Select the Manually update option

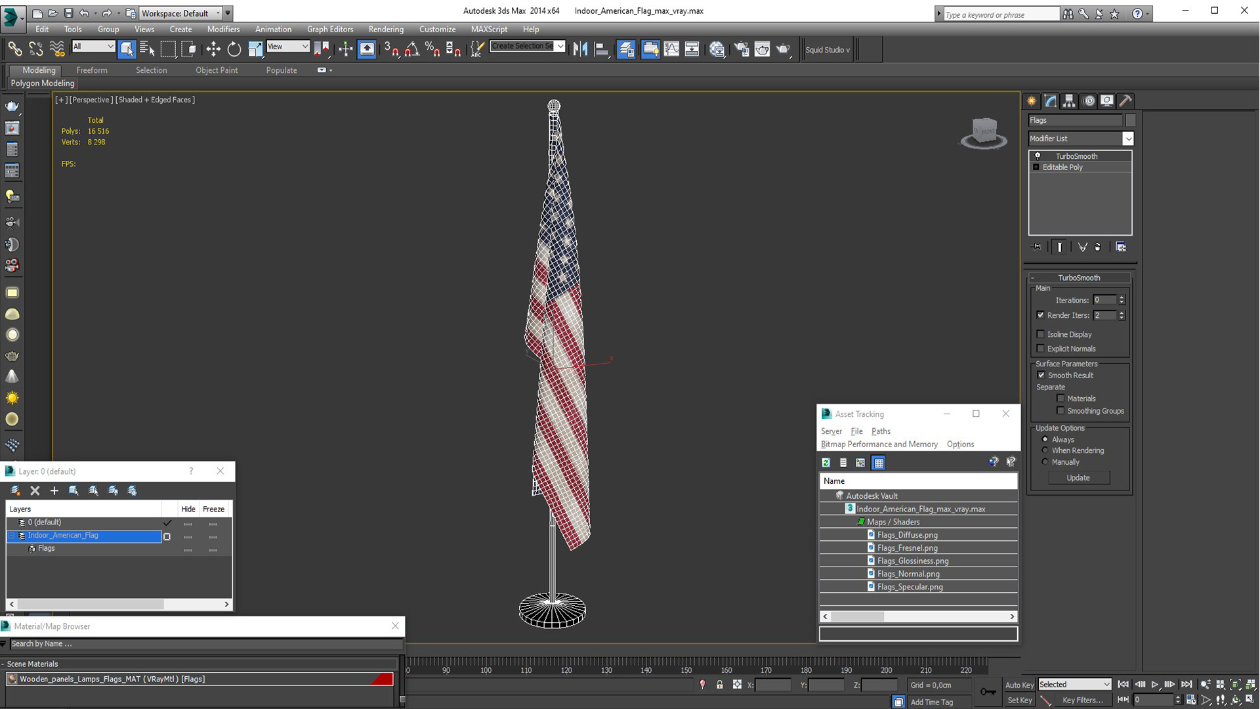point(1045,462)
